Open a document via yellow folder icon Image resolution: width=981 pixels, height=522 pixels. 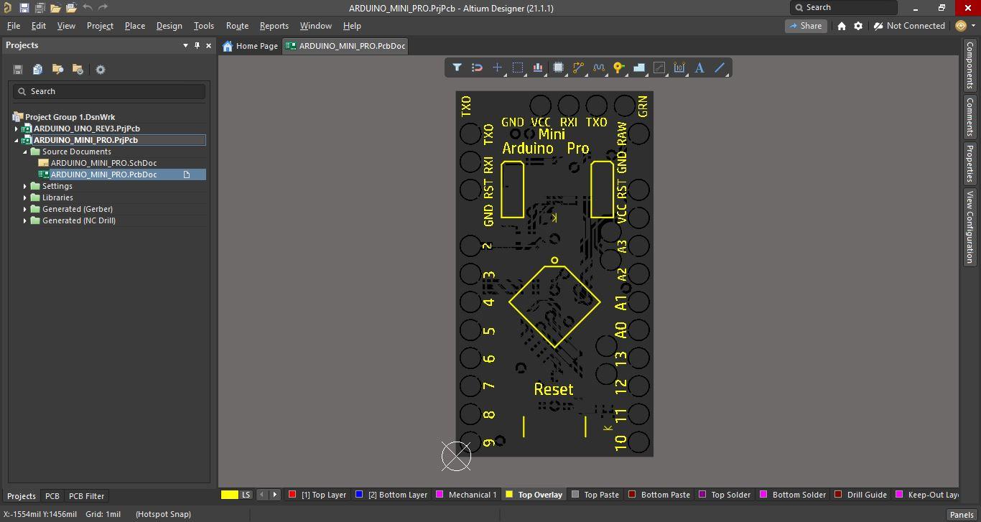(x=55, y=8)
